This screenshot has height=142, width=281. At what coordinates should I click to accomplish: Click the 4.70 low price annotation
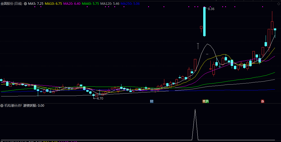[x=100, y=98]
